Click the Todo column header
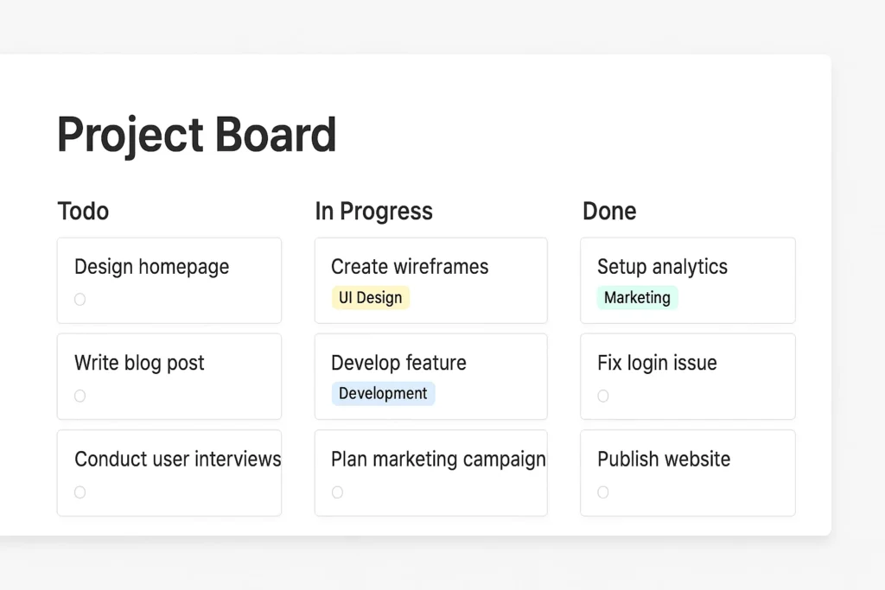The image size is (885, 590). (83, 211)
